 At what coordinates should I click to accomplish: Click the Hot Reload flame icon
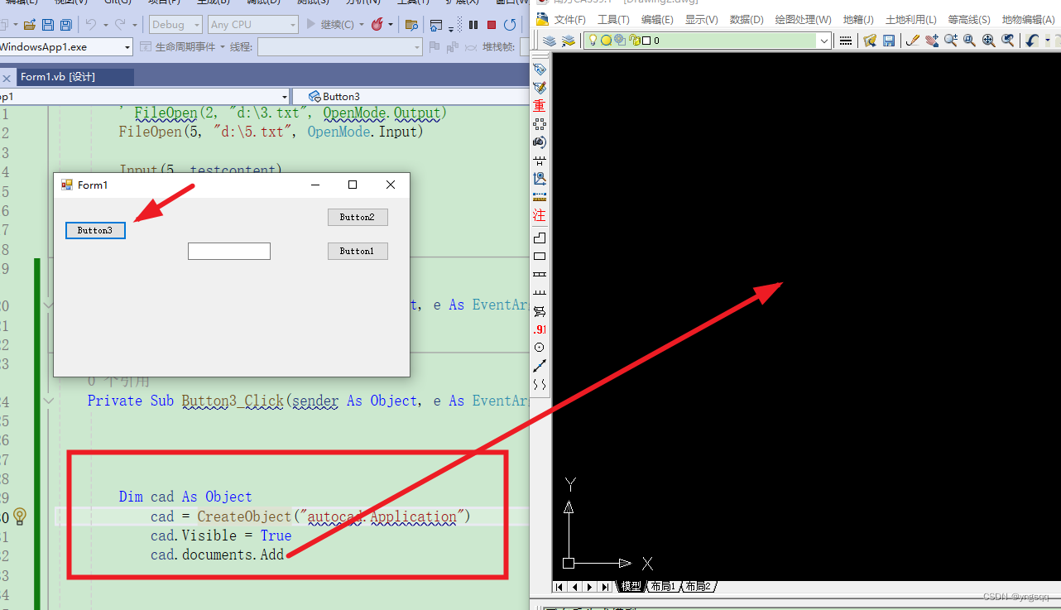click(377, 25)
